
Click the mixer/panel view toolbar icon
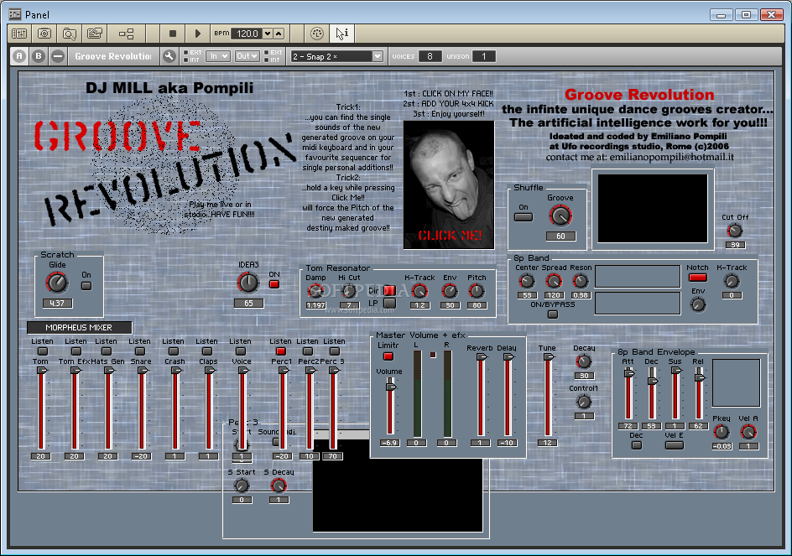point(19,34)
